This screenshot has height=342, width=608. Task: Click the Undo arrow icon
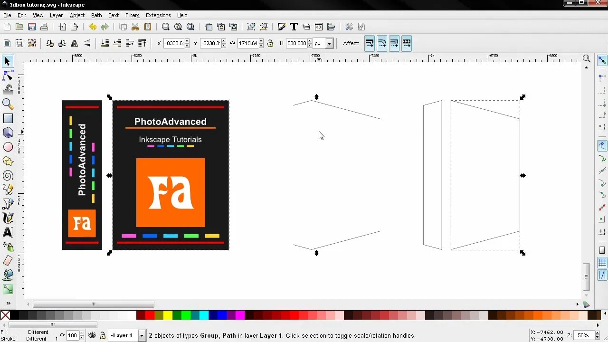click(93, 27)
